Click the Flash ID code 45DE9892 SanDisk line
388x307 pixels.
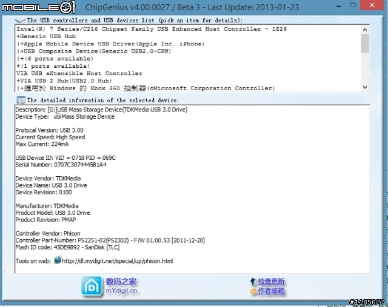click(x=67, y=248)
